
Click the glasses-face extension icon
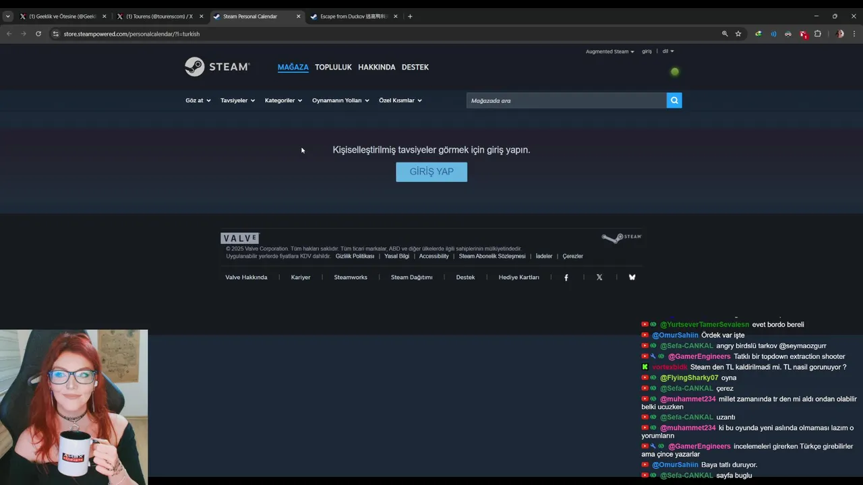(x=787, y=34)
